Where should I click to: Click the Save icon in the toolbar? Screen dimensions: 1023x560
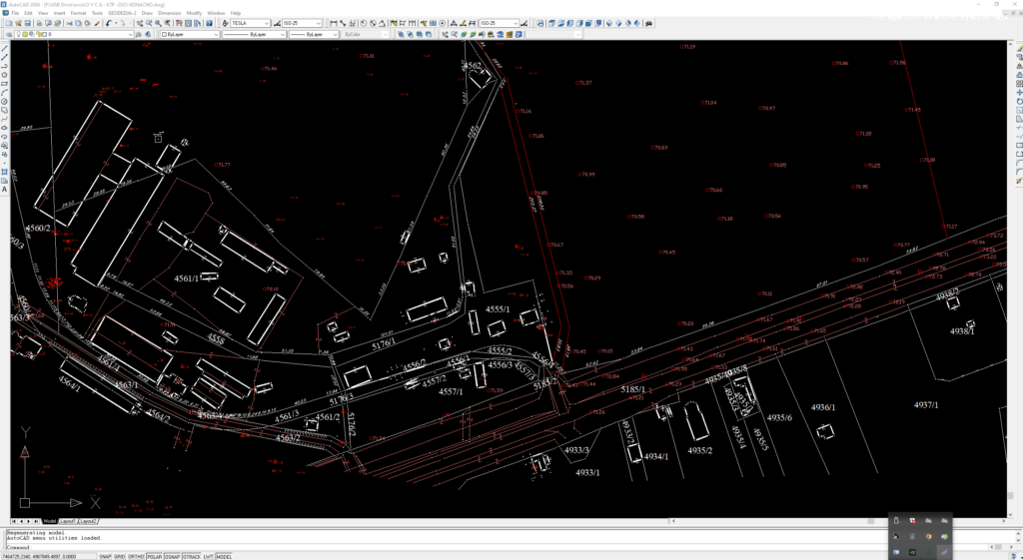(27, 22)
